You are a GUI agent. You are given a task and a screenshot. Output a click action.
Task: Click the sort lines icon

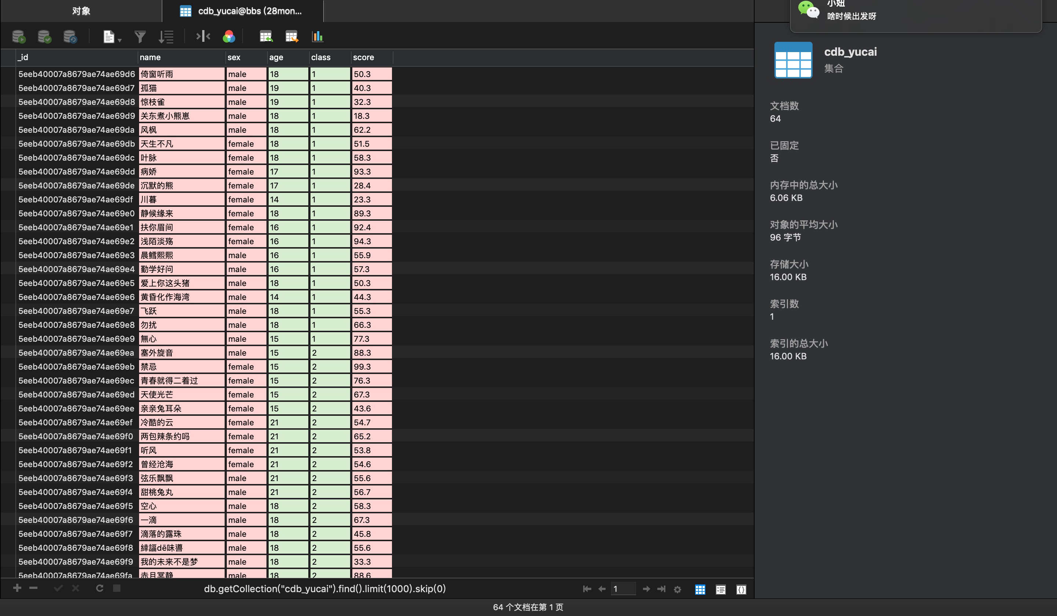166,37
